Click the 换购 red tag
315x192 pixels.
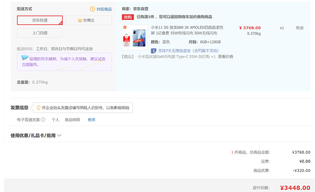(127, 17)
